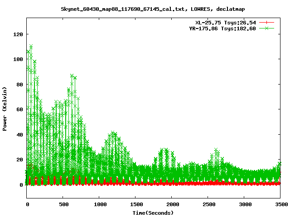
Task: Click y-axis tick label 120
Action: click(x=18, y=34)
